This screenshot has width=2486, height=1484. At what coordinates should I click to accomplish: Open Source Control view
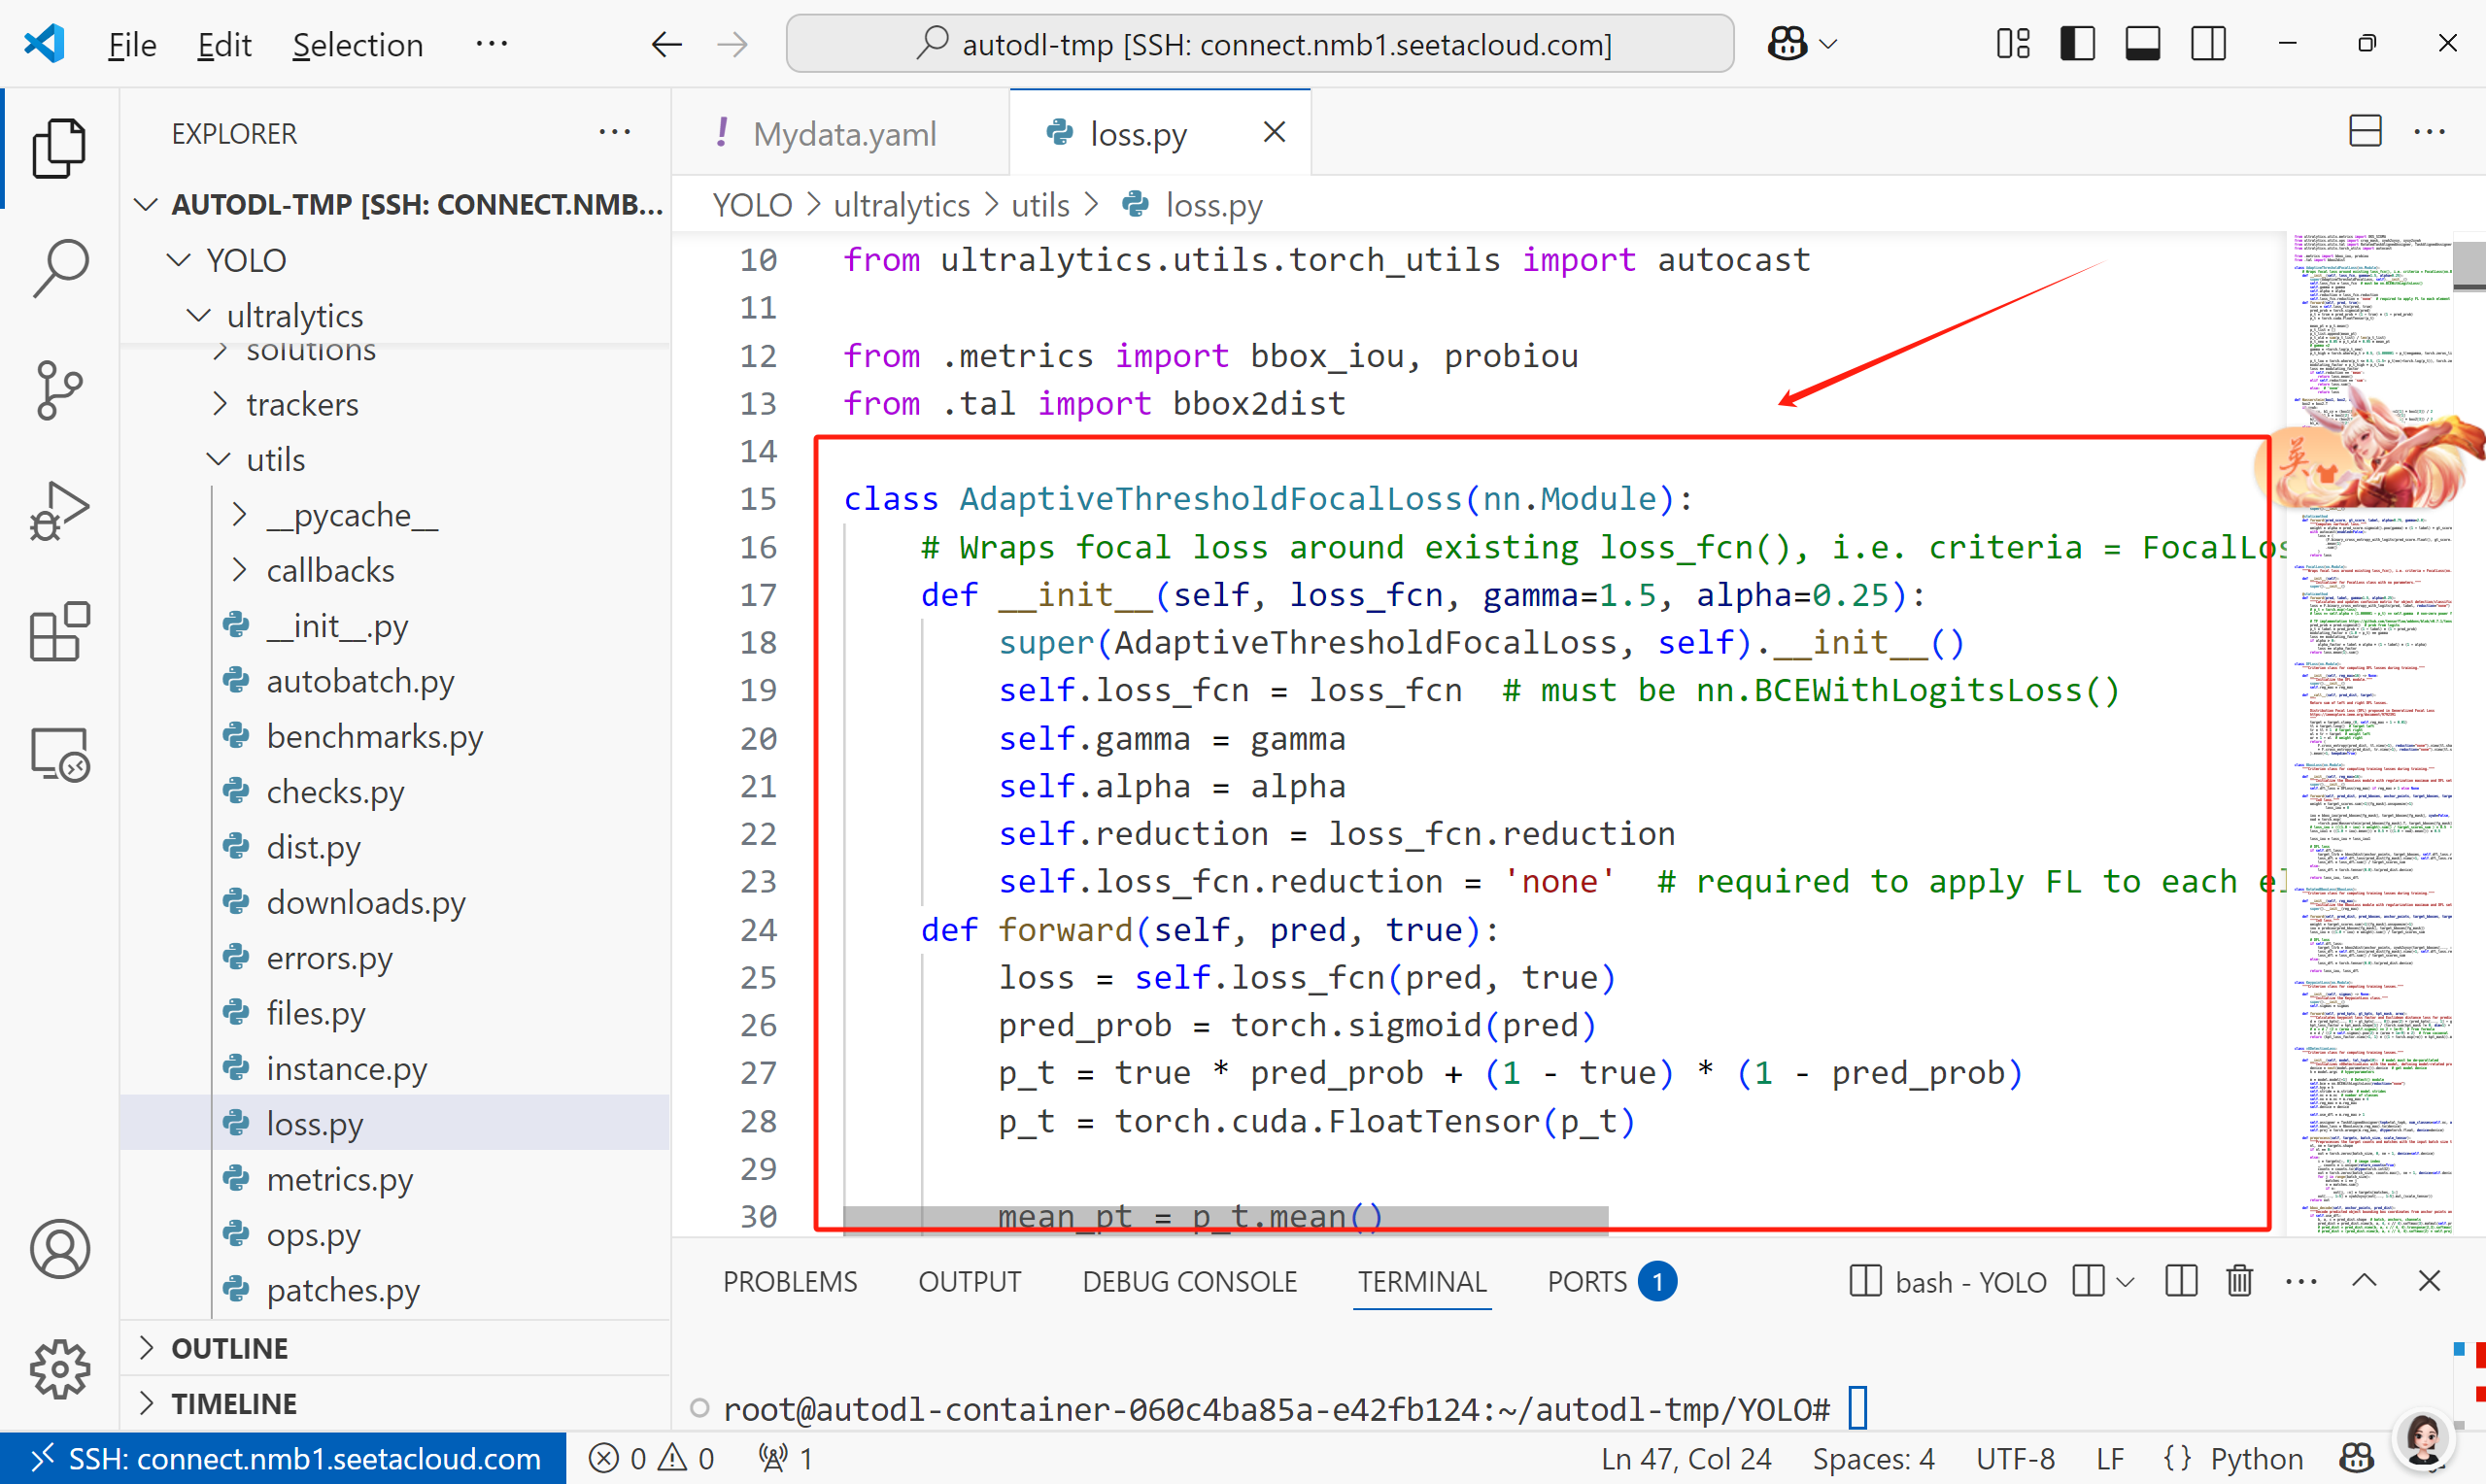click(60, 390)
